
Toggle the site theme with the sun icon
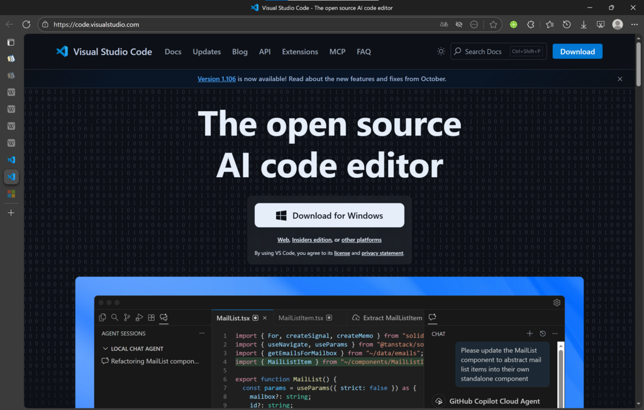[x=441, y=51]
